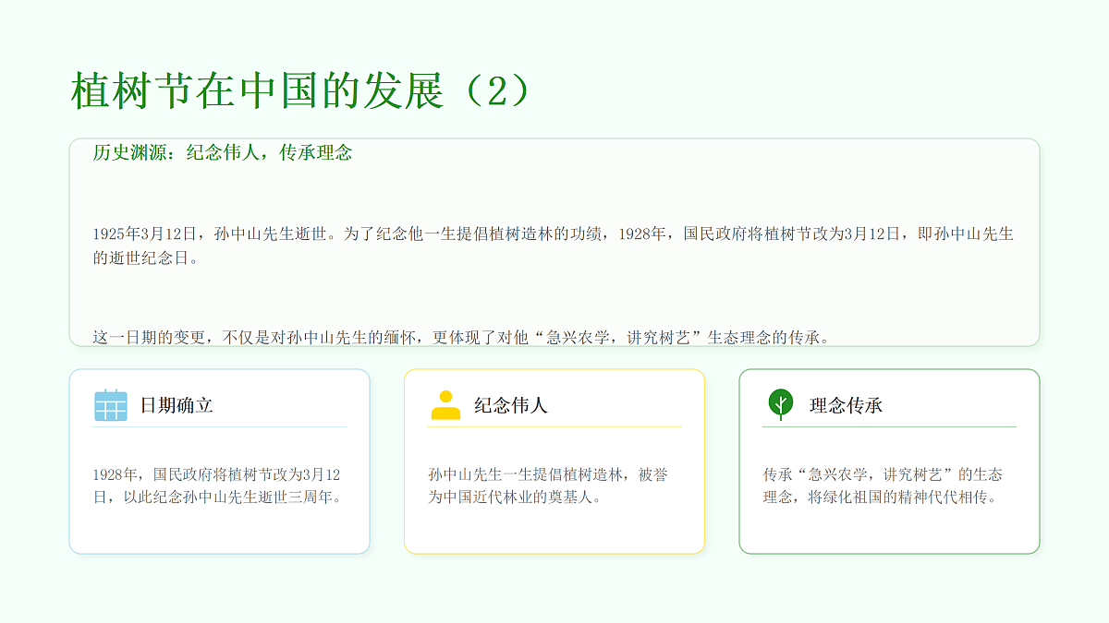Click the paragraph starting 这一日期的变更
Viewport: 1109px width, 623px height.
461,337
